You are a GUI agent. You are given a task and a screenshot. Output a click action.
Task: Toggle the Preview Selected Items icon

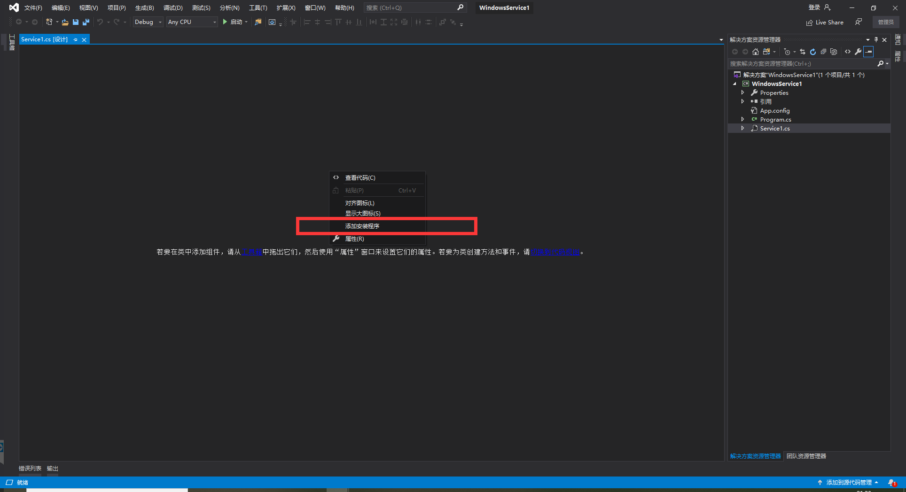click(x=834, y=52)
